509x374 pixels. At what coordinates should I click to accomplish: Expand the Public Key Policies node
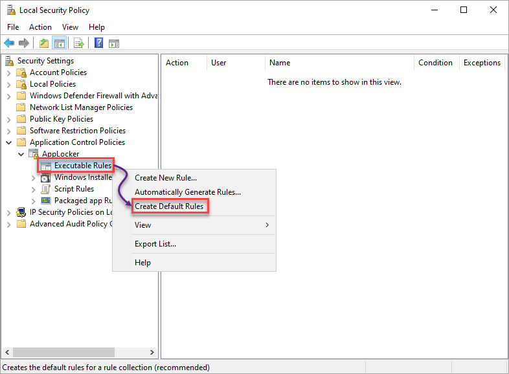(x=9, y=120)
